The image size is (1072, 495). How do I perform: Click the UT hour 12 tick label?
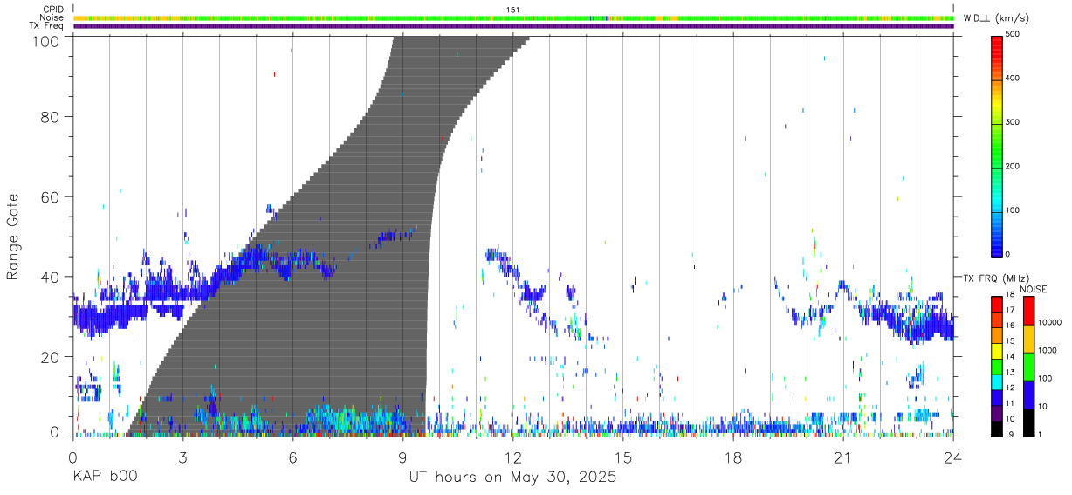point(513,457)
